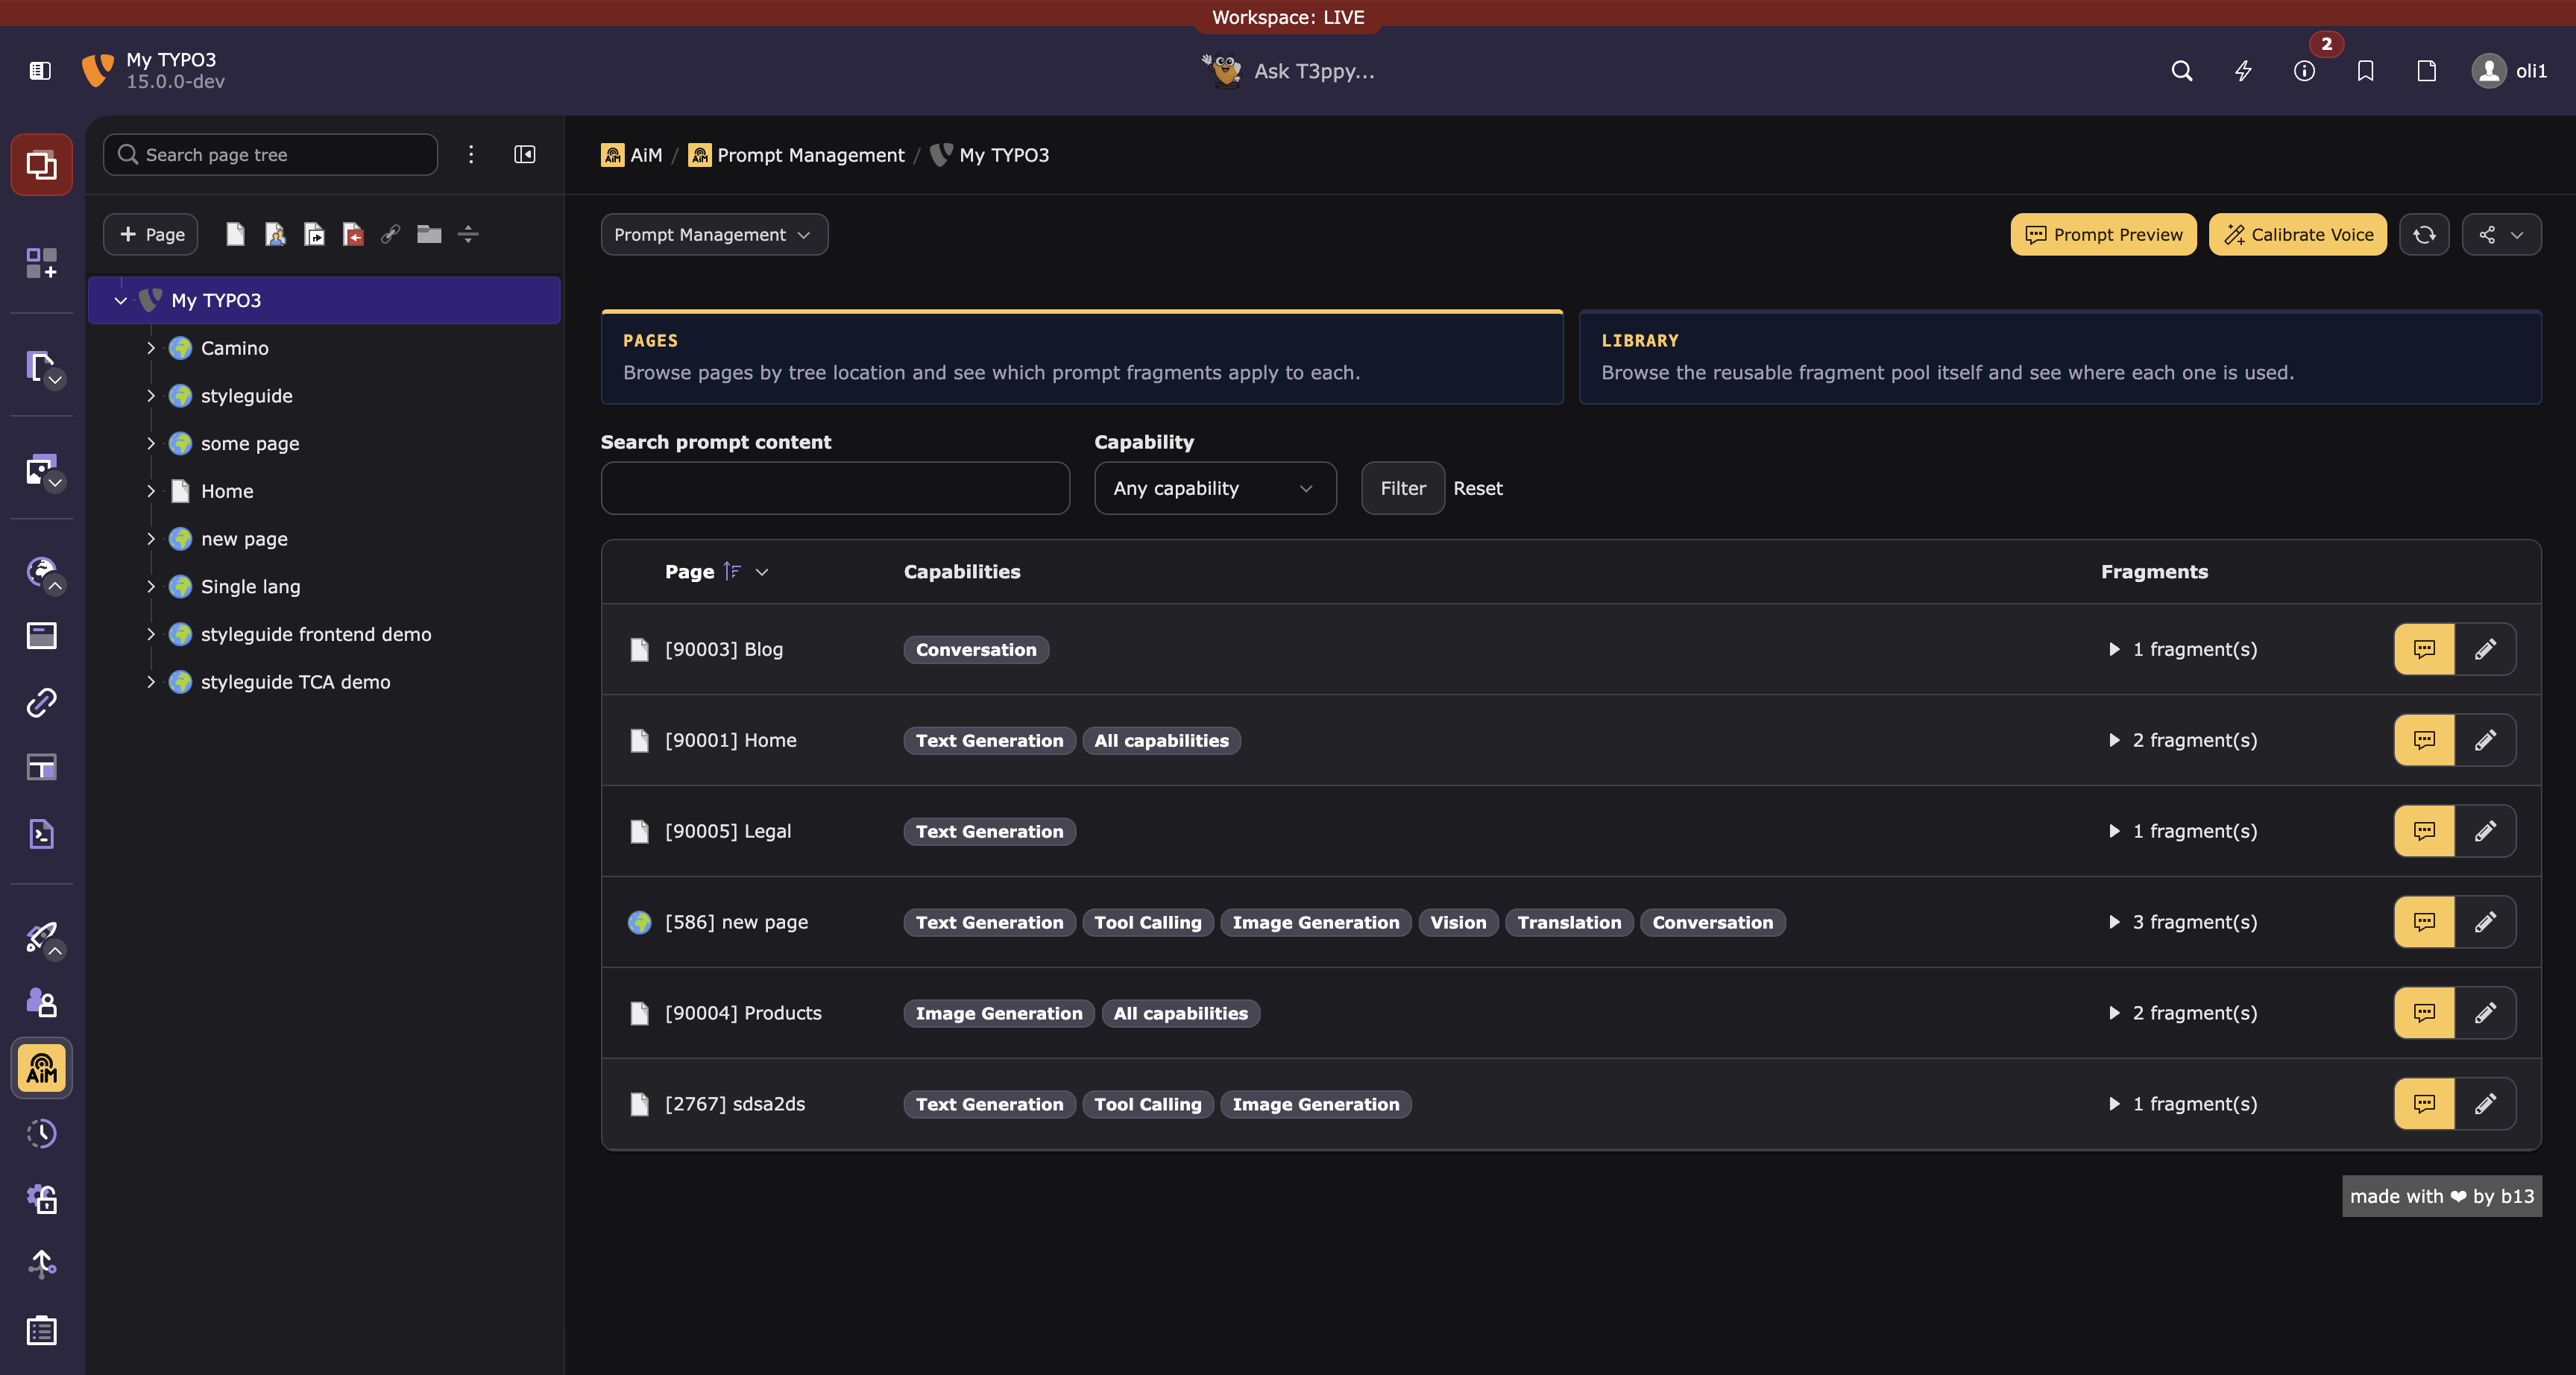Open the bookmarks icon in top bar

(2365, 71)
